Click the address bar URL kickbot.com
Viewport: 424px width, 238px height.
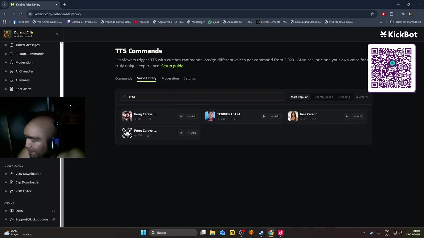coord(58,14)
